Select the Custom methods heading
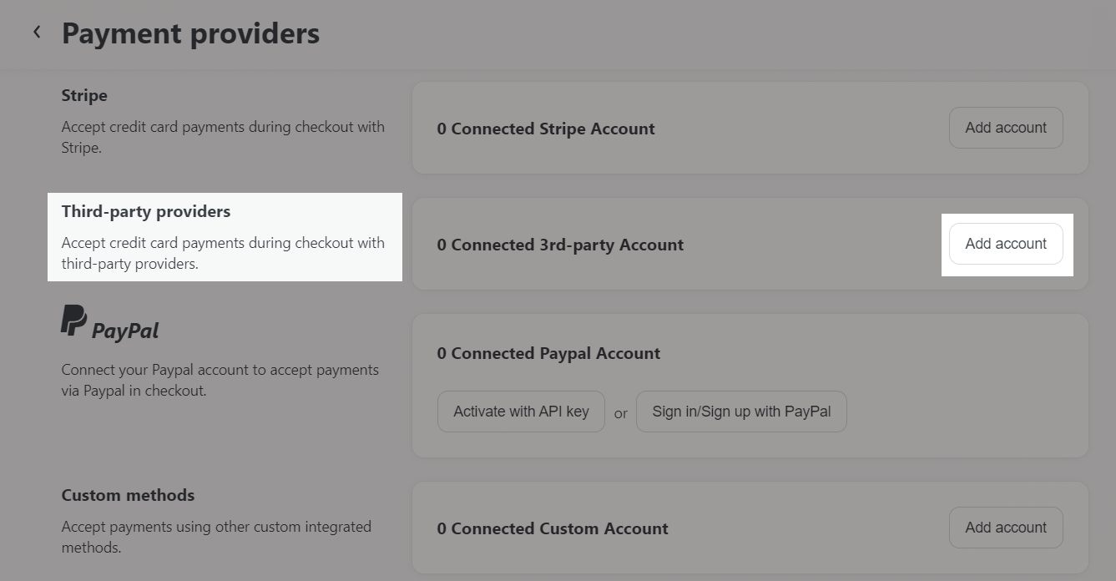The height and width of the screenshot is (581, 1116). pyautogui.click(x=128, y=495)
